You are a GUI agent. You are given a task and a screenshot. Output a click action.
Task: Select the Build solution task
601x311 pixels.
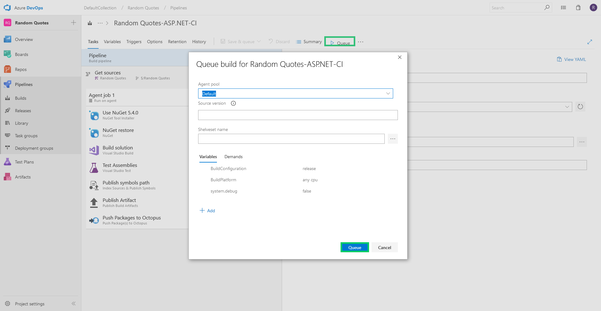point(137,150)
